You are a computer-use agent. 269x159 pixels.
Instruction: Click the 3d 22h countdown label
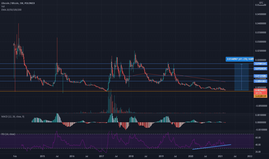pos(259,93)
